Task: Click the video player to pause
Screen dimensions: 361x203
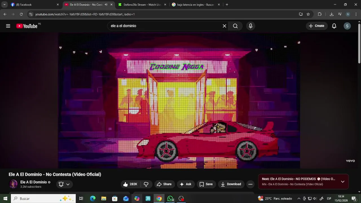Action: coord(179,101)
